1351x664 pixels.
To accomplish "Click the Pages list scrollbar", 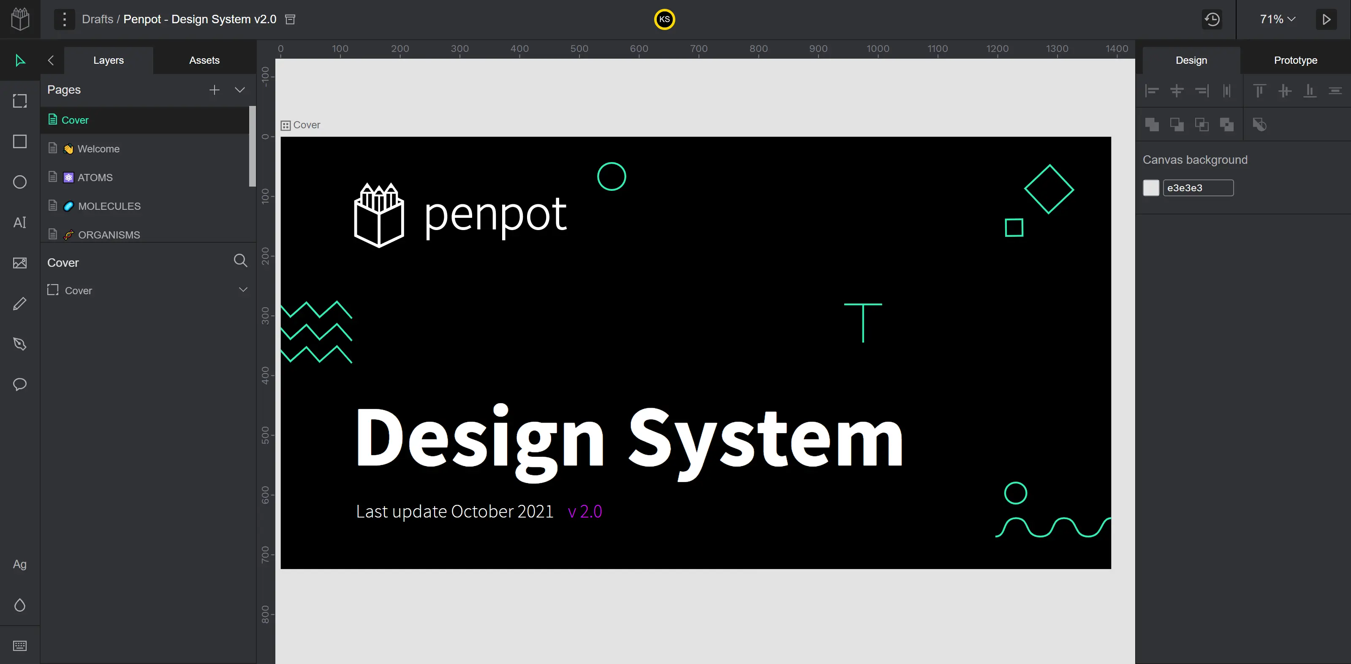I will (x=252, y=146).
